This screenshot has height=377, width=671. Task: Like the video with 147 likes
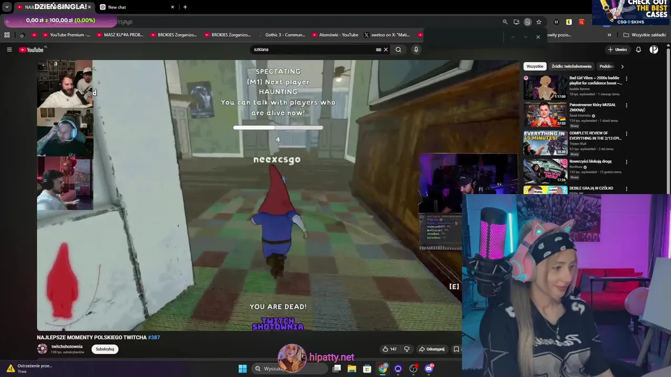tap(389, 349)
